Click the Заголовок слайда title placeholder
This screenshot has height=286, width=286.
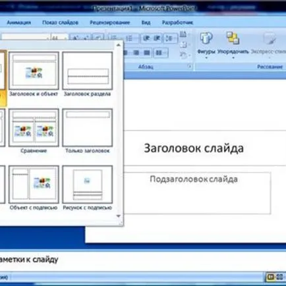click(194, 148)
